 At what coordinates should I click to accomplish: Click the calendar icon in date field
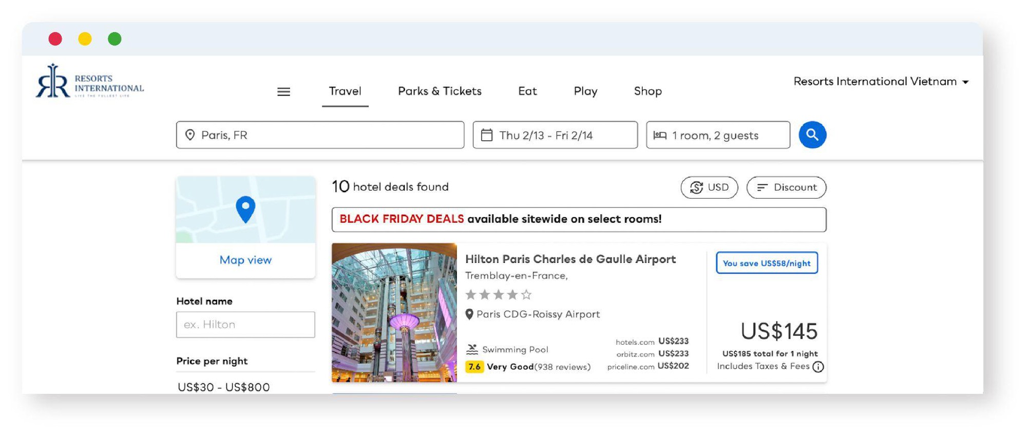pos(487,135)
